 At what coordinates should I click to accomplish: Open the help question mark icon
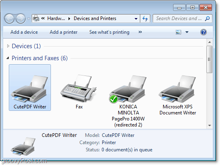click(203, 32)
